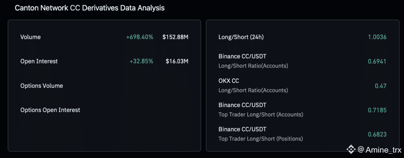Image resolution: width=404 pixels, height=158 pixels.
Task: Click the Binance logo watermark icon
Action: tap(351, 149)
